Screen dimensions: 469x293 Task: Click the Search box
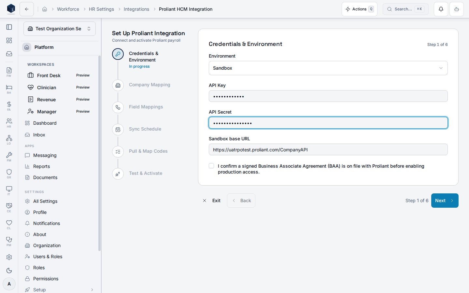[x=405, y=9]
